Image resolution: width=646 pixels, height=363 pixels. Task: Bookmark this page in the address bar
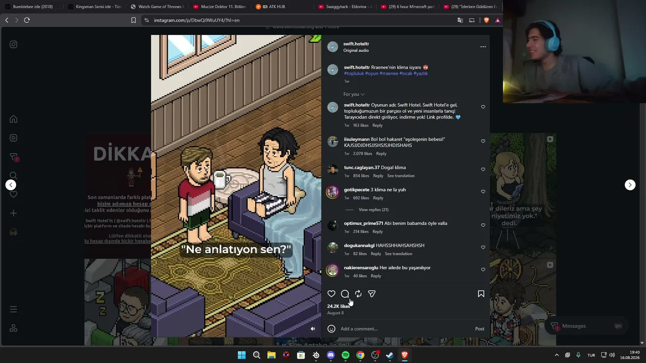[x=133, y=20]
